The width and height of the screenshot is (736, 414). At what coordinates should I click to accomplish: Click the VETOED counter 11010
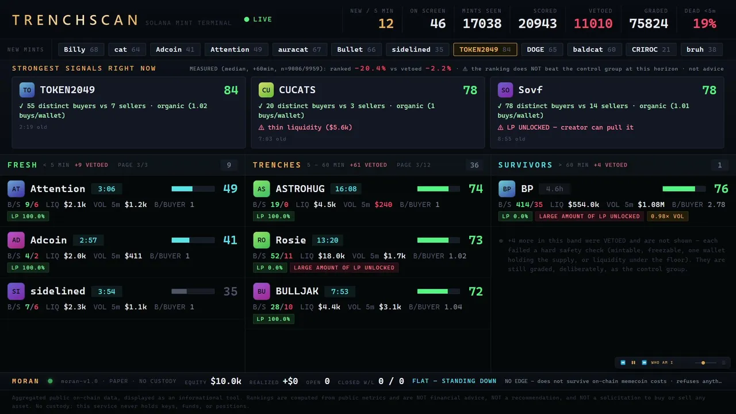(x=593, y=24)
